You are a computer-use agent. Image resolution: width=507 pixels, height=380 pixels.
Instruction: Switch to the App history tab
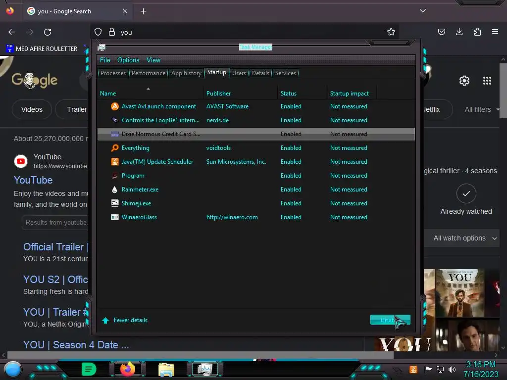[x=186, y=73]
